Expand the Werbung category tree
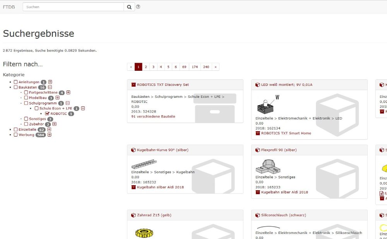Screen dimensions: 387x239 50,135
